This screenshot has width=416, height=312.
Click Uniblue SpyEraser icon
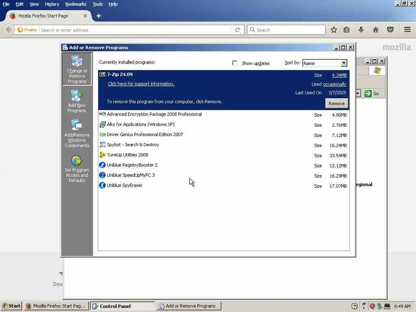pyautogui.click(x=102, y=185)
